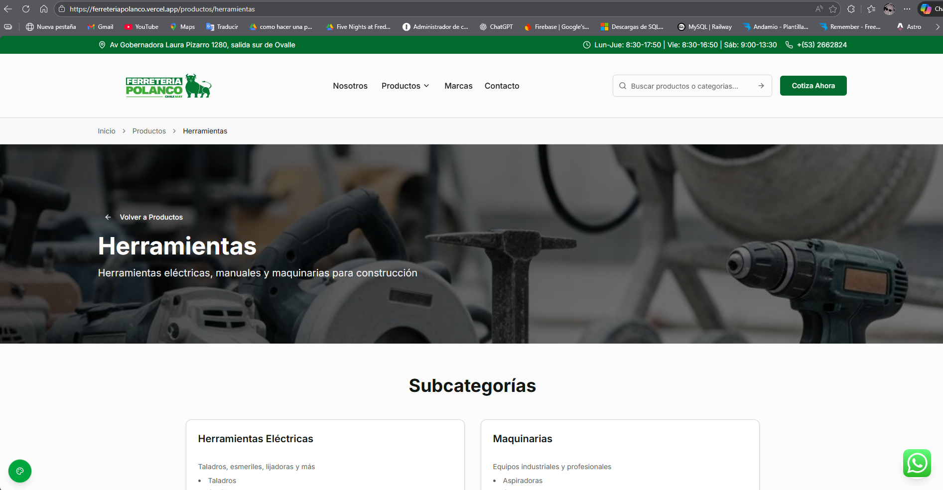Click the search submit arrow icon
The height and width of the screenshot is (490, 943).
(761, 86)
